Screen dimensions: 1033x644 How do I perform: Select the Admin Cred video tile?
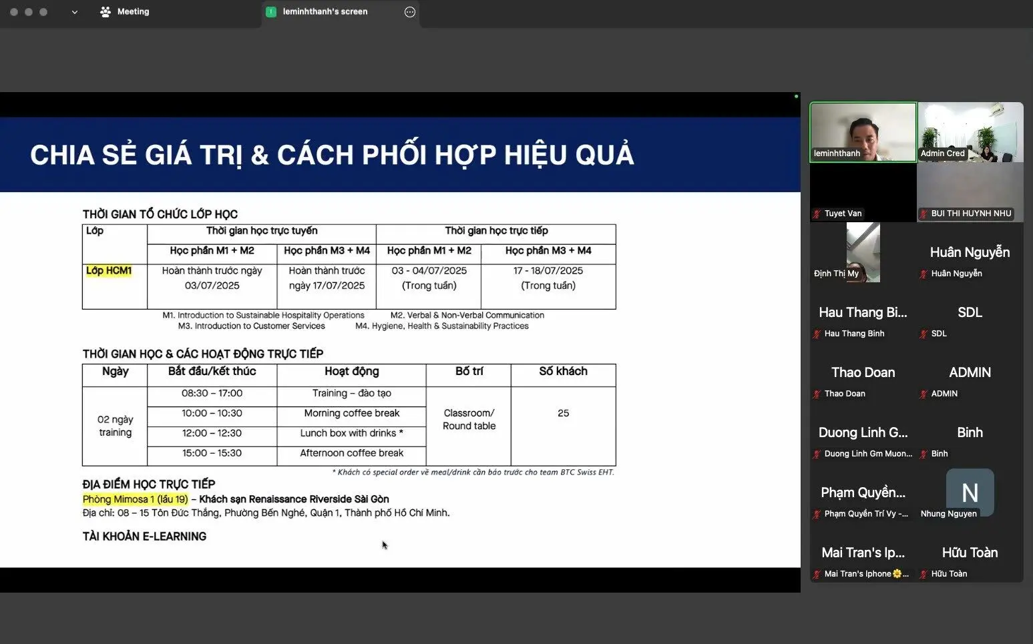(x=970, y=131)
